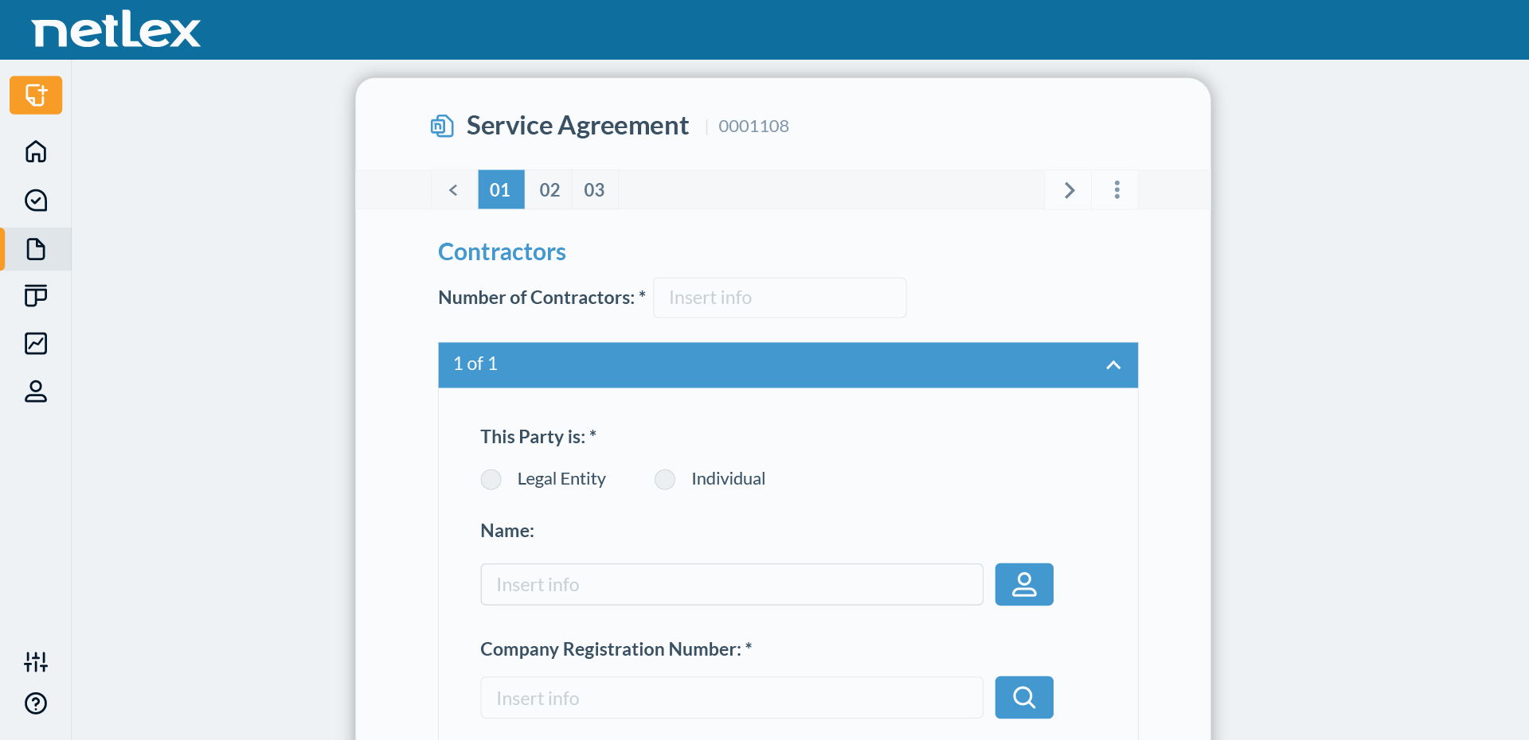Open the Home icon in the sidebar

coord(35,152)
